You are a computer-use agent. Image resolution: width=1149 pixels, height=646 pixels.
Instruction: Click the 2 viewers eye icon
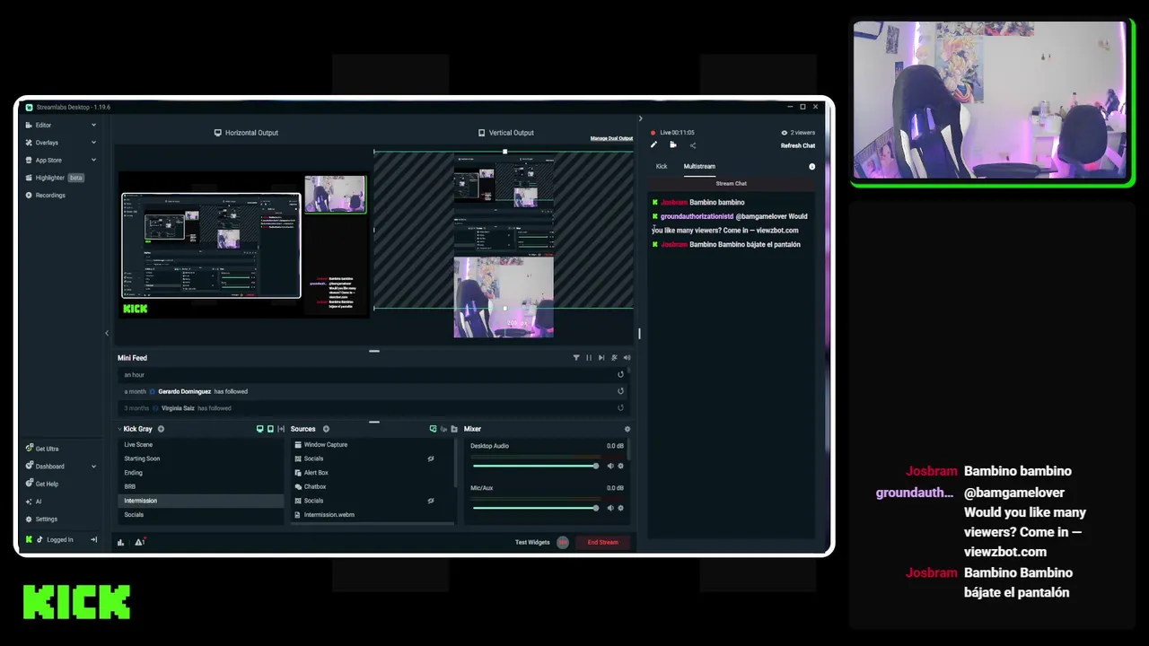pyautogui.click(x=785, y=133)
